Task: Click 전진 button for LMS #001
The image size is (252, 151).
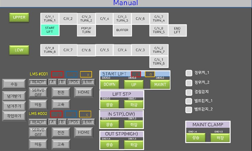Action: click(x=61, y=92)
